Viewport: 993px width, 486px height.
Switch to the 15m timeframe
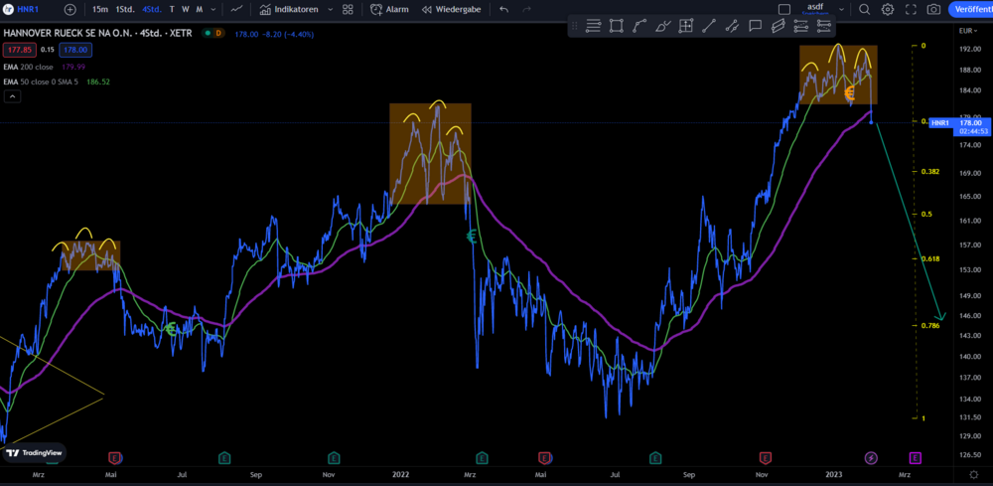point(100,9)
